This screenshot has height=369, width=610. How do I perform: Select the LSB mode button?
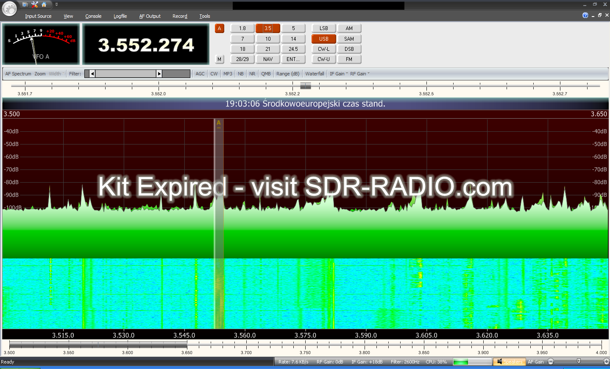coord(324,28)
